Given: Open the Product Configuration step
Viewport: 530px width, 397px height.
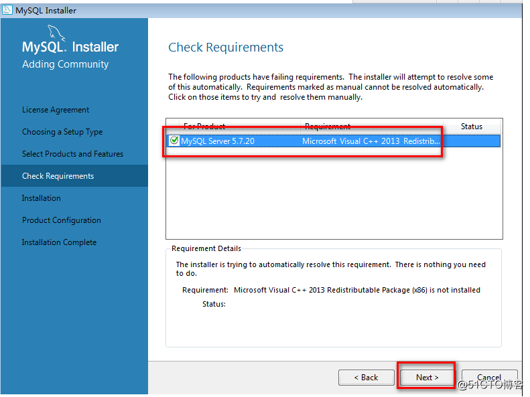Looking at the screenshot, I should click(x=61, y=220).
